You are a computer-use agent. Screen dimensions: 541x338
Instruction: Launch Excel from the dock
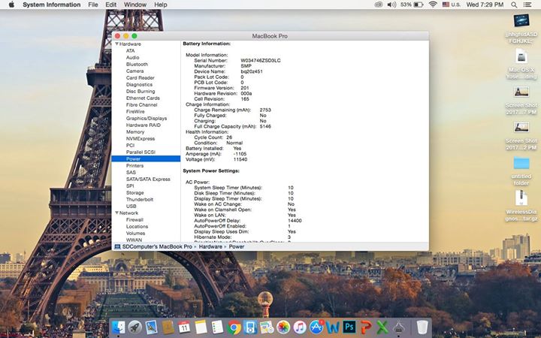[382, 327]
